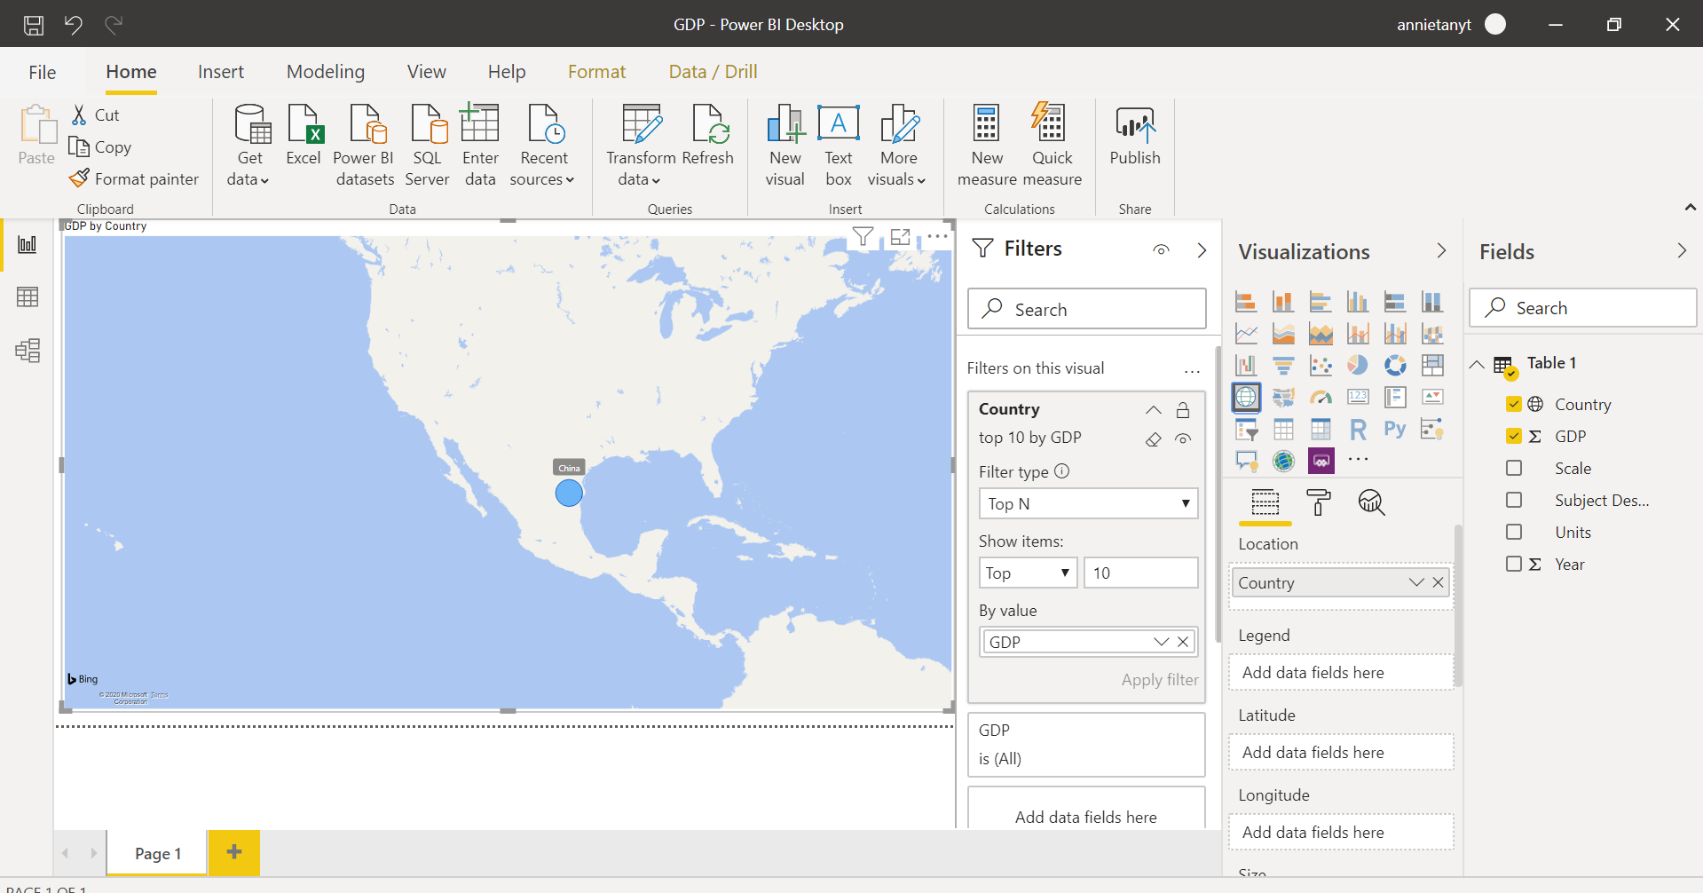Click the Apply filter button

pos(1159,680)
